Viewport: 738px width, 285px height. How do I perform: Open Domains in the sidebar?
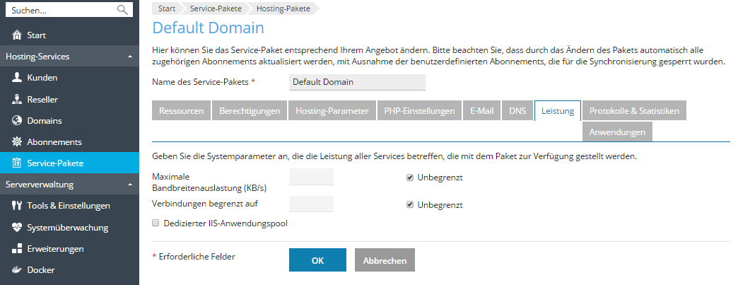point(70,121)
